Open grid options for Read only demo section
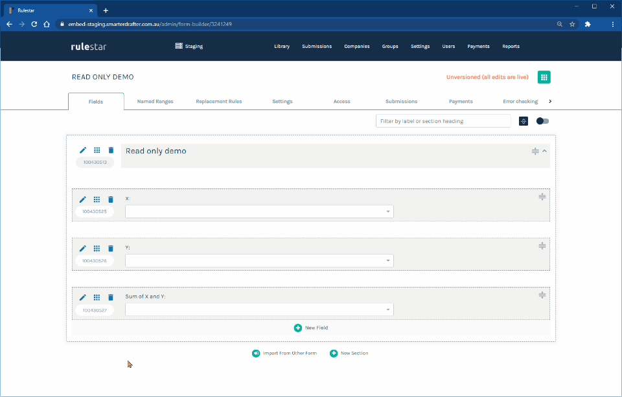 [x=97, y=150]
